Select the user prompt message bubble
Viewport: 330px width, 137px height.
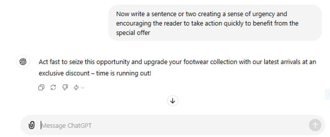coord(215,23)
